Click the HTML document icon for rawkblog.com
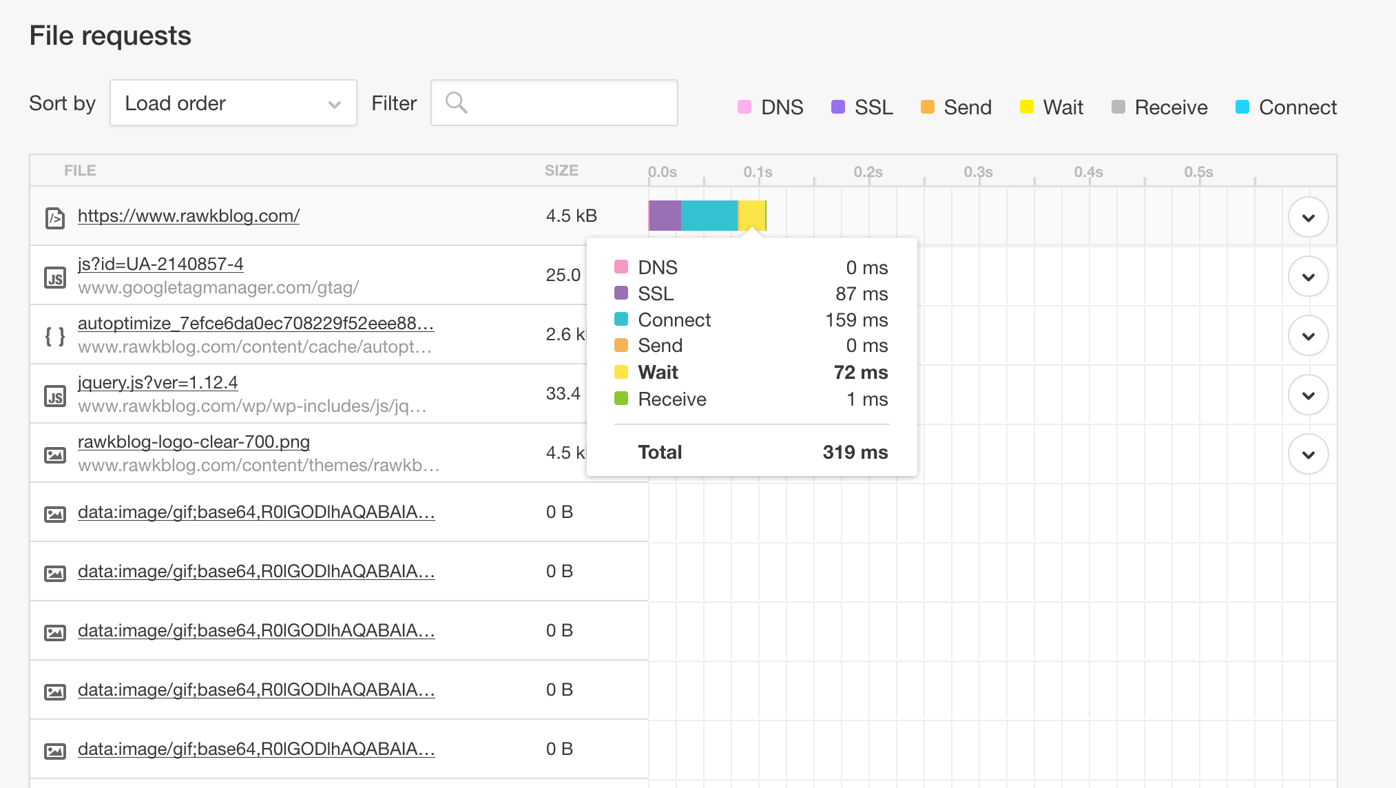This screenshot has width=1396, height=788. (x=55, y=218)
